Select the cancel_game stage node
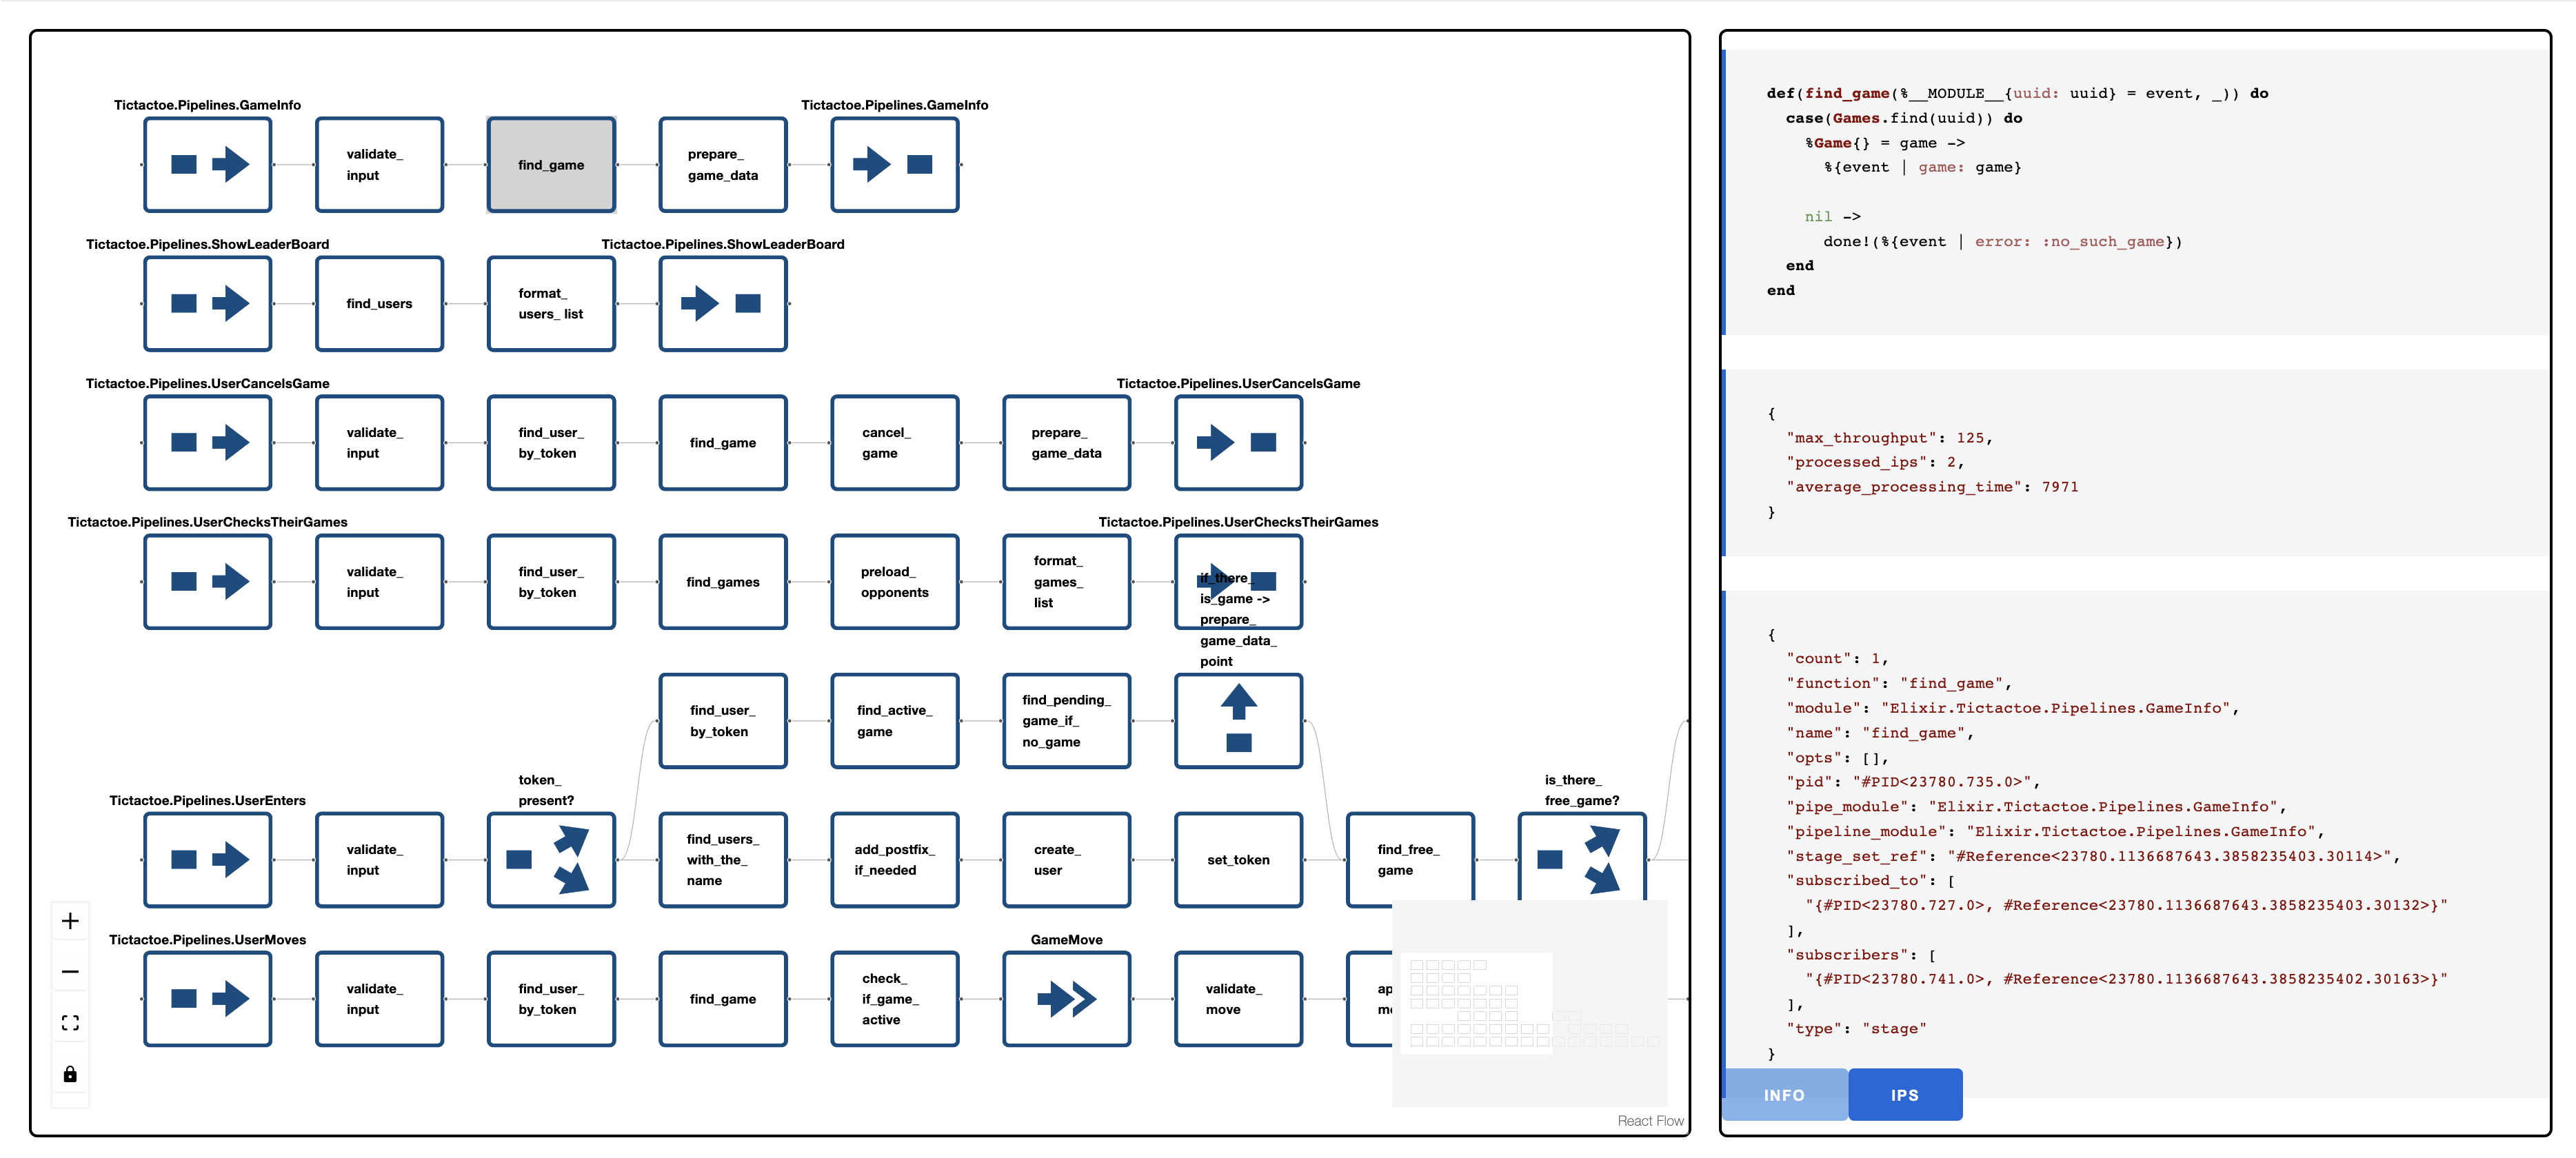 coord(894,443)
